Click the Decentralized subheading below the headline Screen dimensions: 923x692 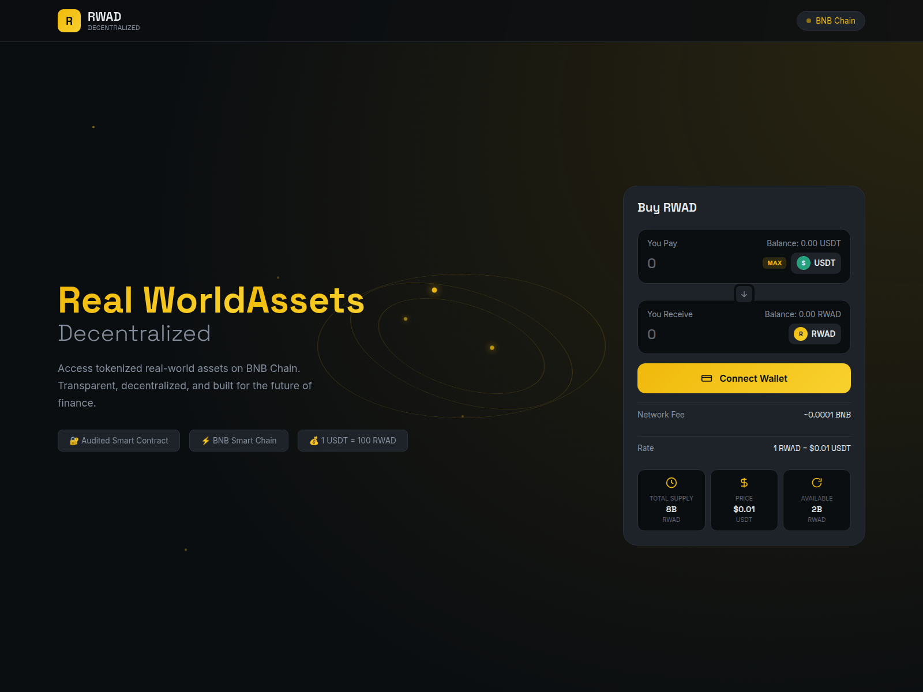tap(134, 333)
